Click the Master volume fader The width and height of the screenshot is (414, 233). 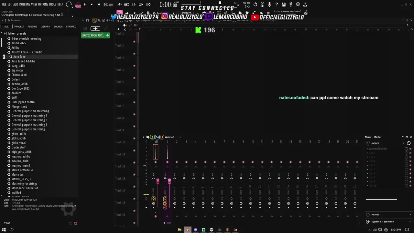point(158,181)
